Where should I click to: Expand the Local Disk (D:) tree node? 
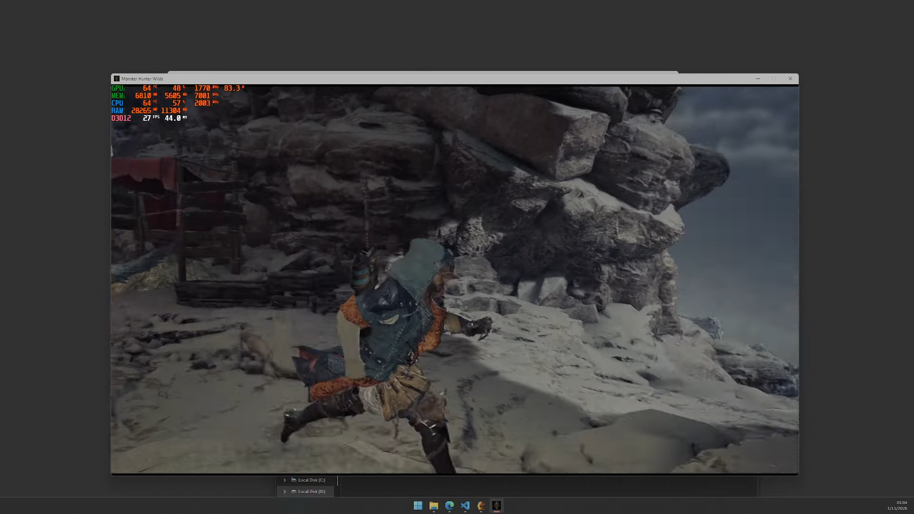pyautogui.click(x=285, y=492)
